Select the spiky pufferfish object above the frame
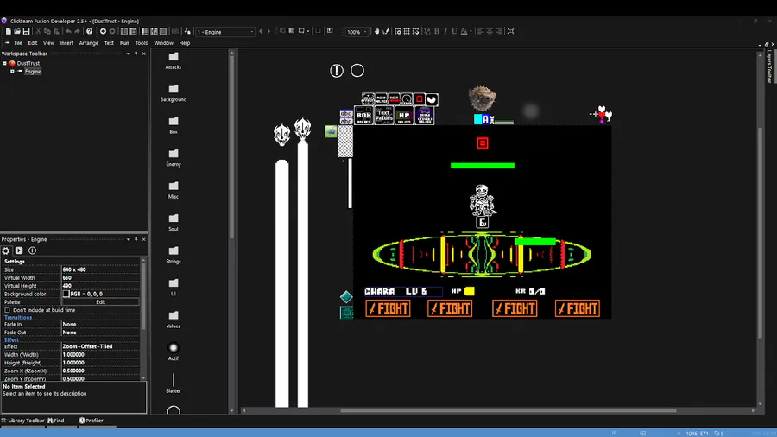The width and height of the screenshot is (777, 437). [x=482, y=98]
